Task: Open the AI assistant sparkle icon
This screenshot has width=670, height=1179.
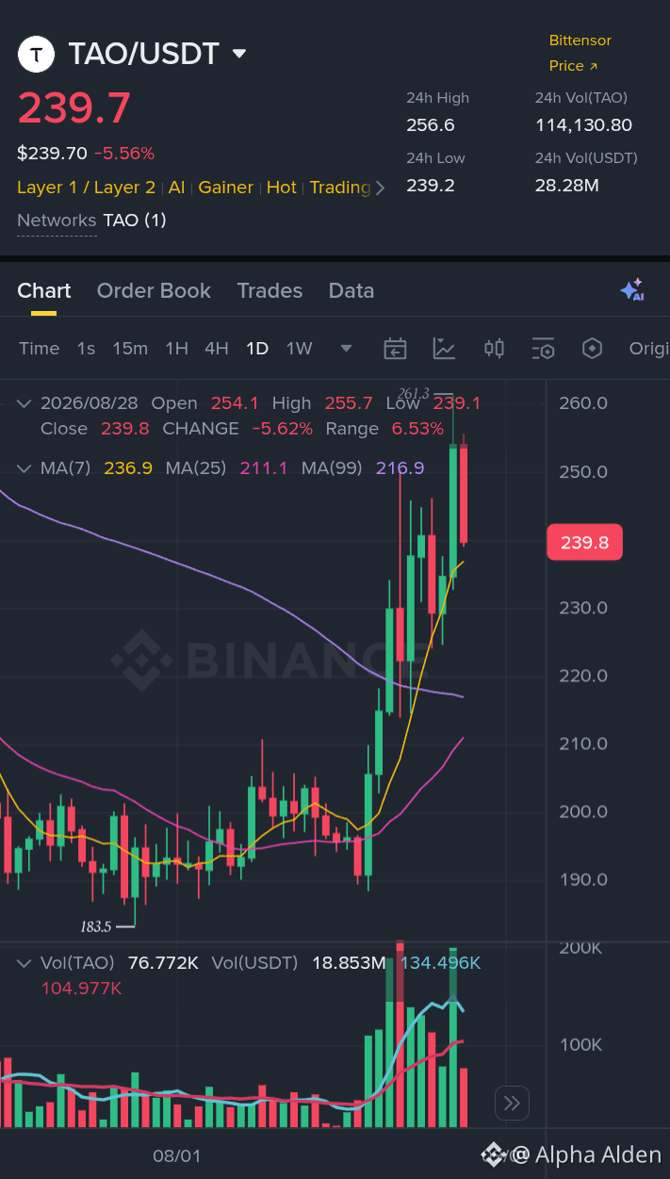Action: [x=631, y=290]
